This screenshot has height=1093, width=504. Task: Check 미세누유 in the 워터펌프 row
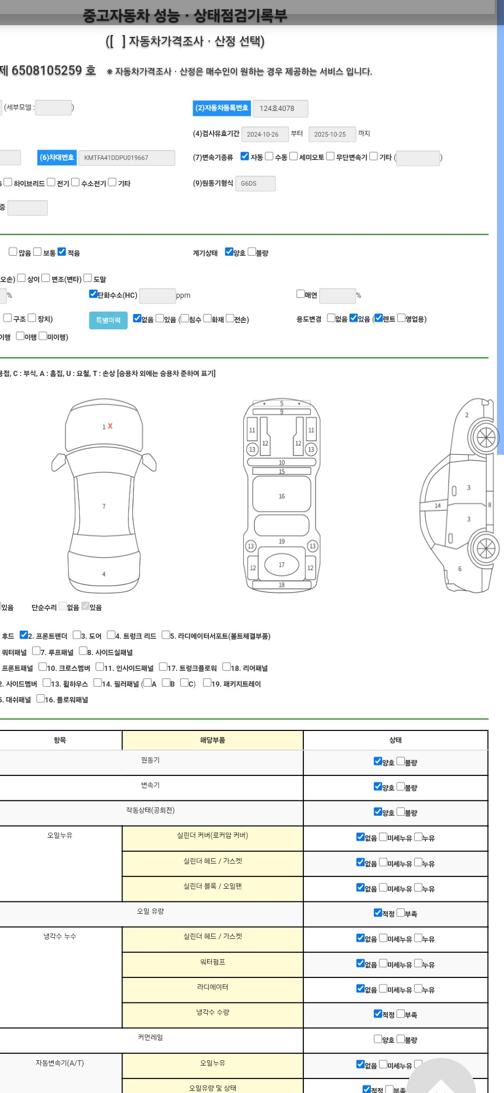point(383,963)
